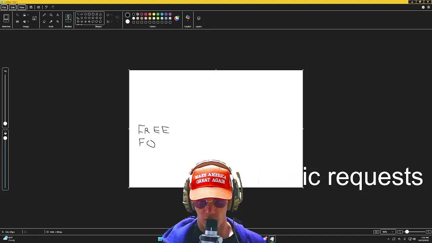432x243 pixels.
Task: Click the Rotate image icon
Action: 24,15
